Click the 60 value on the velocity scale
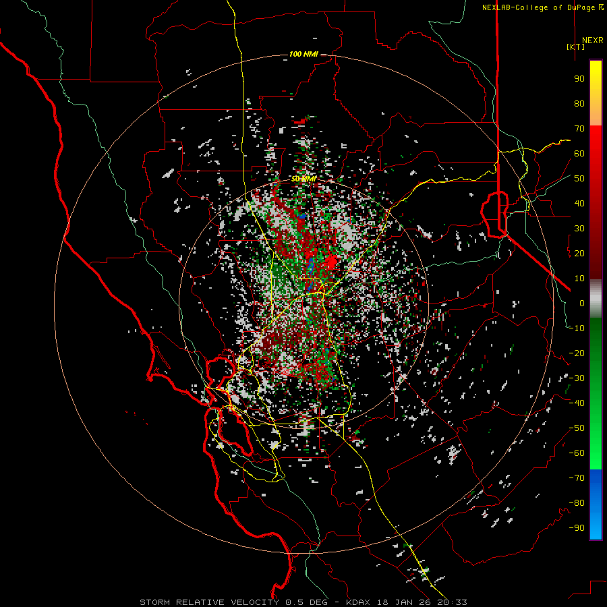 click(x=579, y=154)
